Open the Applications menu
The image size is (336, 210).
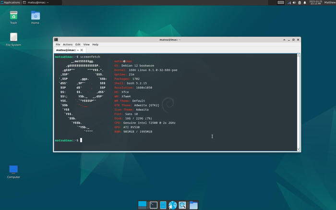tap(10, 2)
